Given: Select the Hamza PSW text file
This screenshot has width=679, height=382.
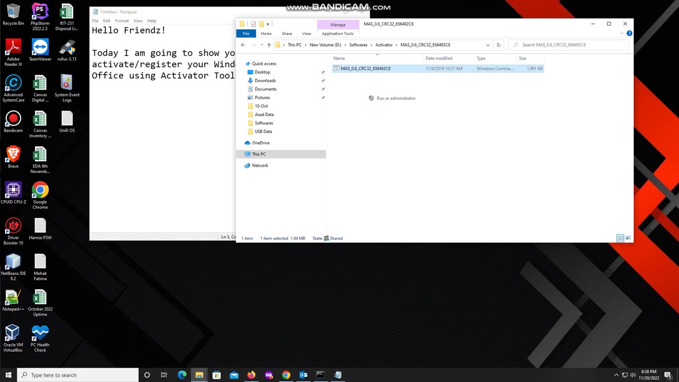Looking at the screenshot, I should (40, 229).
